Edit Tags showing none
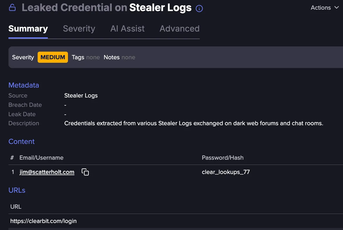Image resolution: width=343 pixels, height=230 pixels. pyautogui.click(x=86, y=57)
